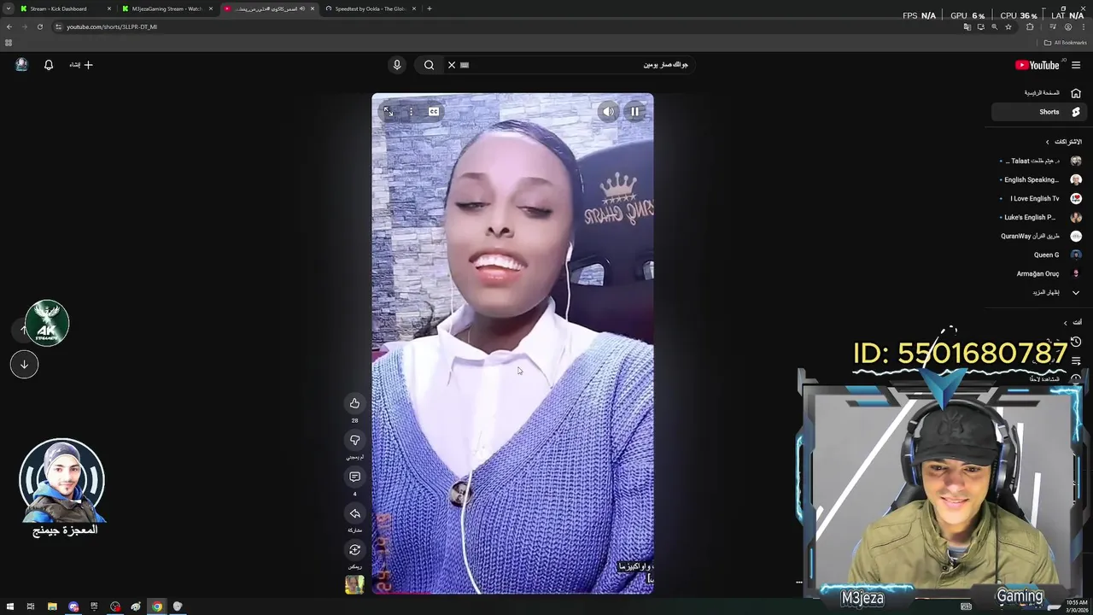Collapse the YouTube hamburger guide menu
The image size is (1093, 615).
tap(1076, 65)
